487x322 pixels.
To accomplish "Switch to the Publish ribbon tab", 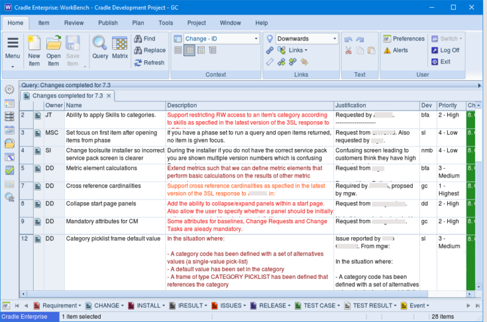I will [x=108, y=23].
